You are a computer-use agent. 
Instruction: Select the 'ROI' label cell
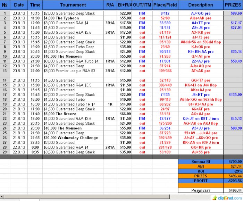201,171
